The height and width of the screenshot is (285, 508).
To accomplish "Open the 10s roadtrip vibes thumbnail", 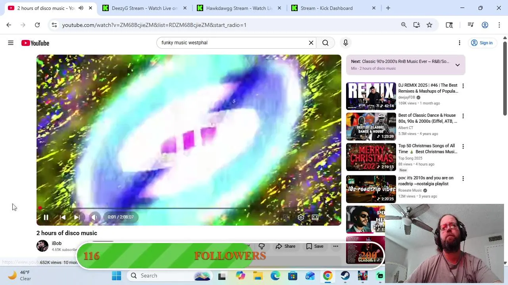I will pyautogui.click(x=371, y=189).
